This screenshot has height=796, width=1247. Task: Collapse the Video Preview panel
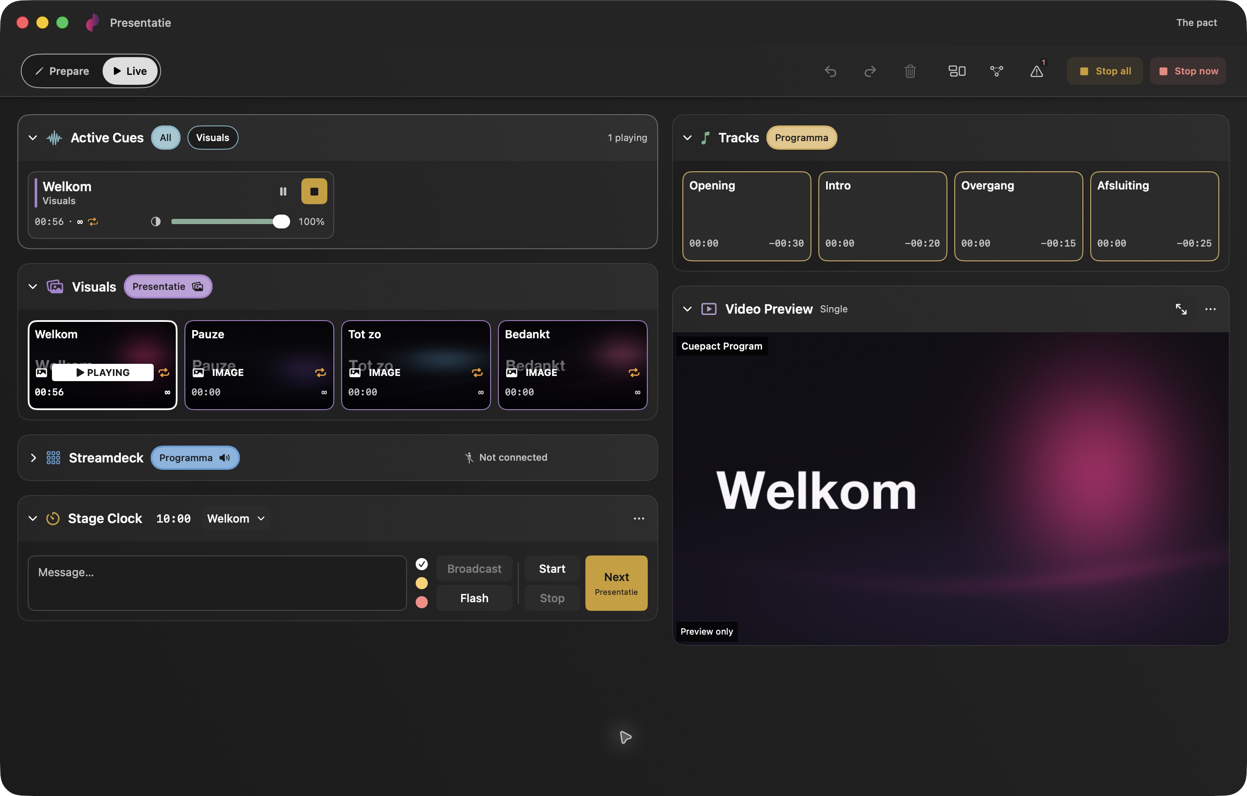pos(687,309)
